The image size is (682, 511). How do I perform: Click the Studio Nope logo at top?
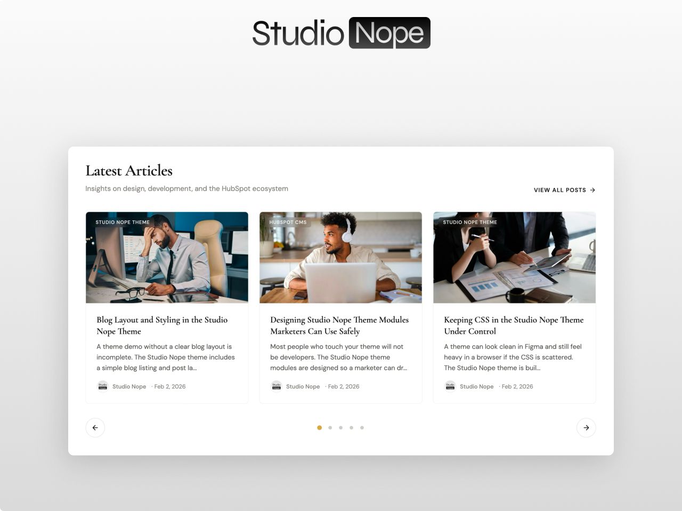coord(341,33)
